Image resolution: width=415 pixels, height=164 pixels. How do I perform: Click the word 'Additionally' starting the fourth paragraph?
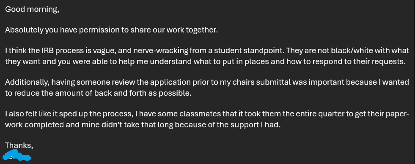click(27, 82)
